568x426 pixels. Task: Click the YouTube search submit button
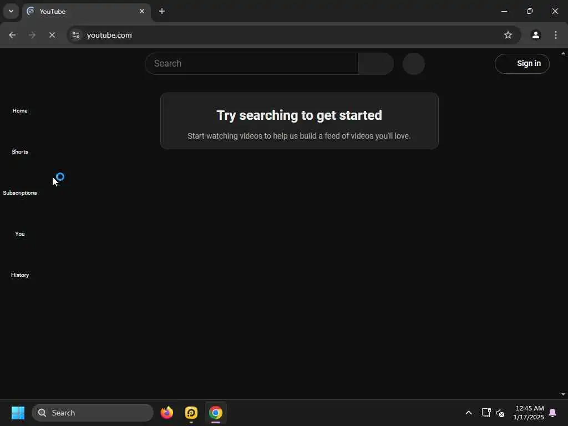[376, 64]
